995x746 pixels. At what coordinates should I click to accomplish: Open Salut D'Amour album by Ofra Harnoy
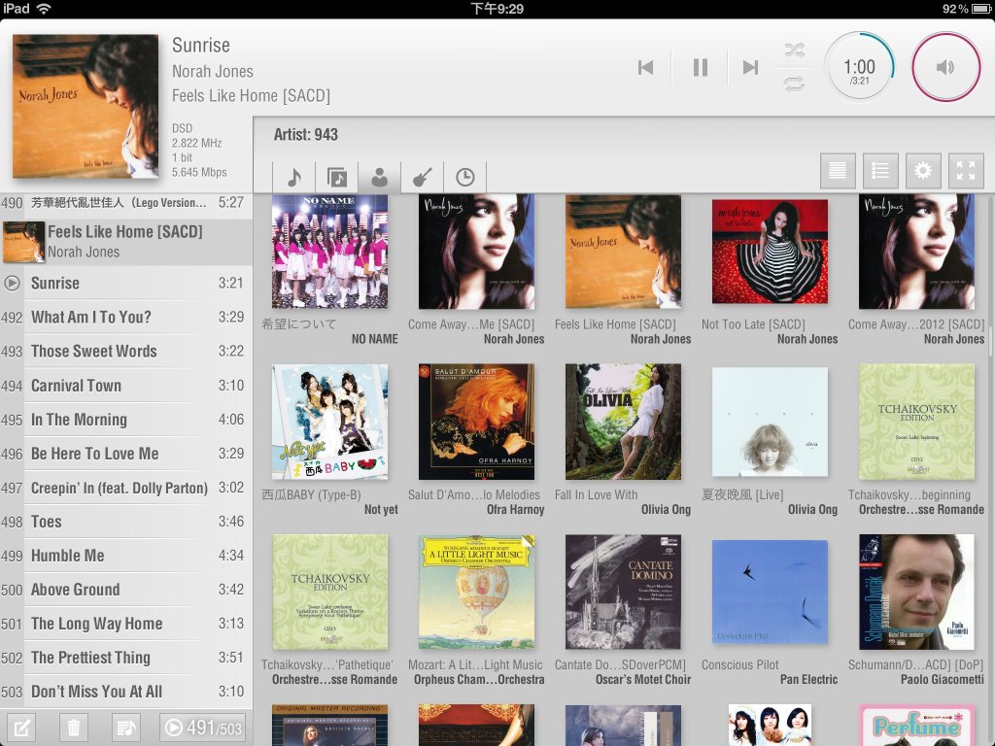(476, 422)
